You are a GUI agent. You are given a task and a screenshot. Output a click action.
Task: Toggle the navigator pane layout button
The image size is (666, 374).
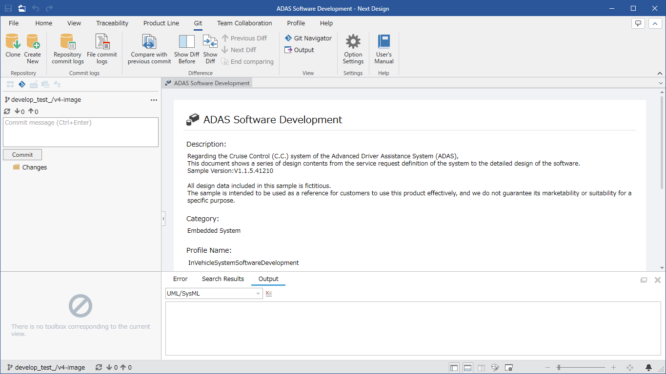(x=454, y=368)
